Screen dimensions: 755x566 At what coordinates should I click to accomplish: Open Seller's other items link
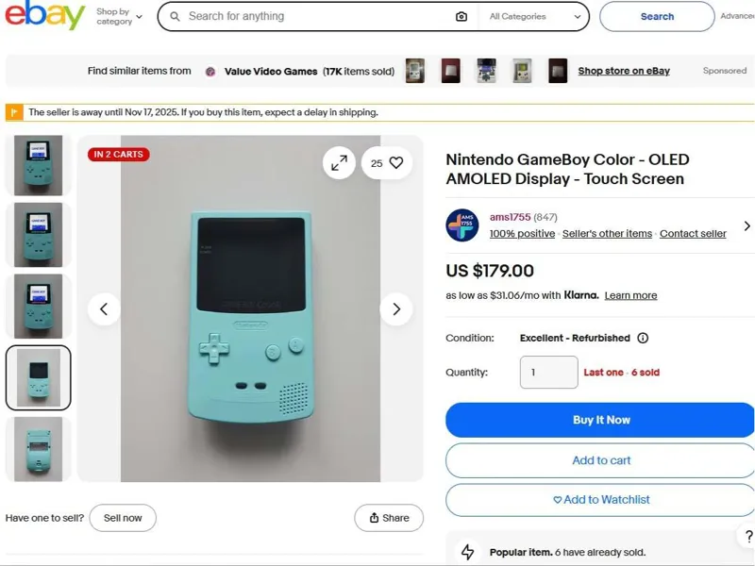pos(607,234)
